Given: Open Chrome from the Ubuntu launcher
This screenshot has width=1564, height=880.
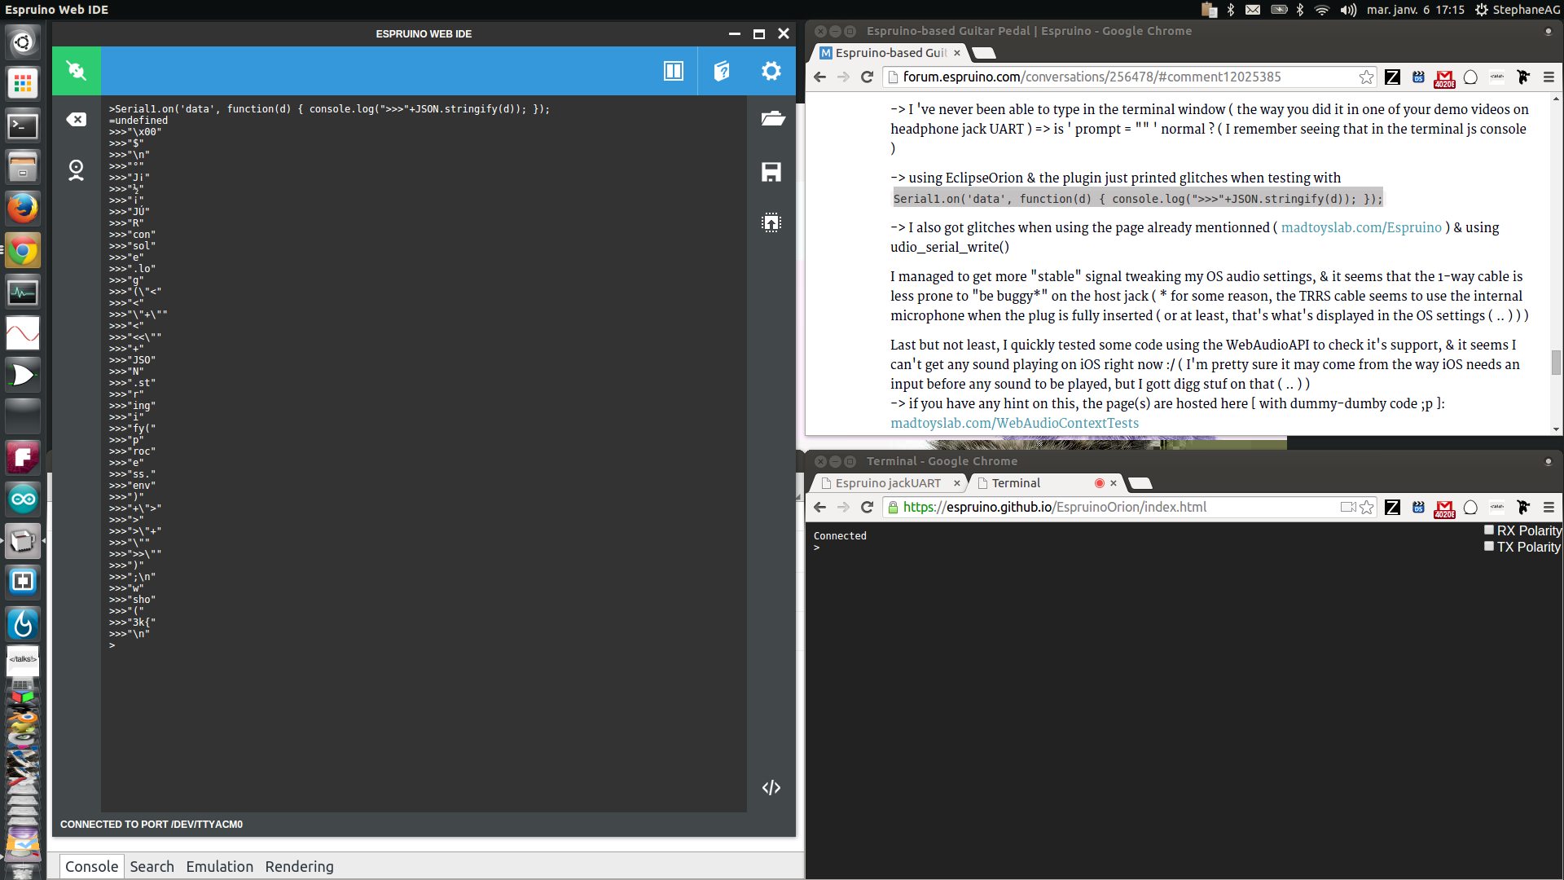Looking at the screenshot, I should pos(23,250).
